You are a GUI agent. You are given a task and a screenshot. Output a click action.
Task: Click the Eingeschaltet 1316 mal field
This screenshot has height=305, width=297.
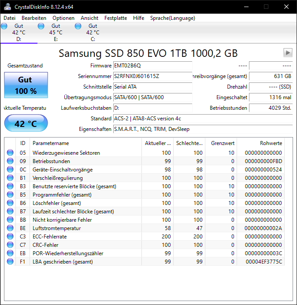coord(271,97)
